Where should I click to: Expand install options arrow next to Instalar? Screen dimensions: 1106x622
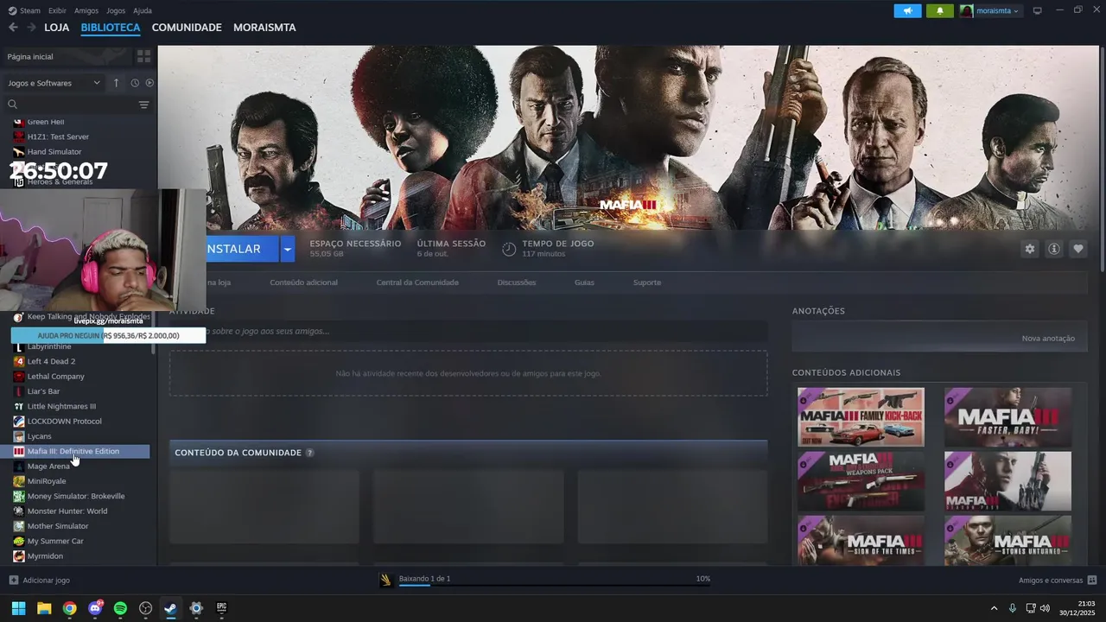click(288, 249)
